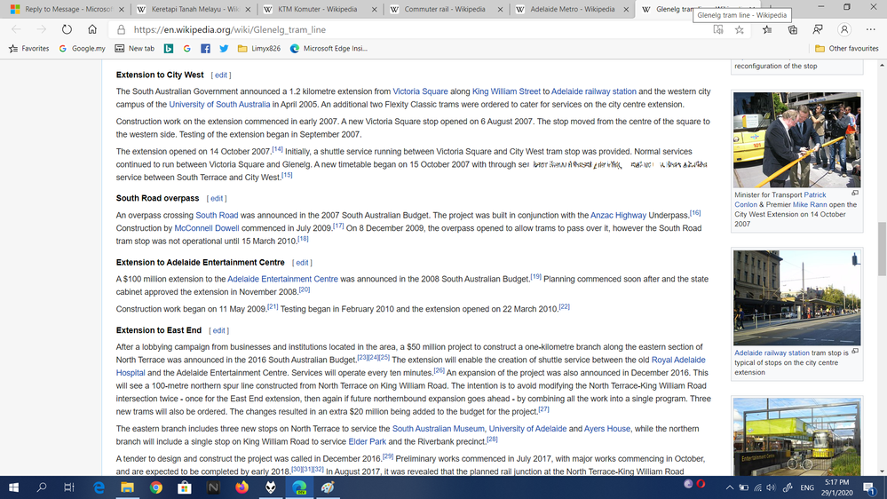Open taskbar search
The image size is (887, 499).
[42, 487]
